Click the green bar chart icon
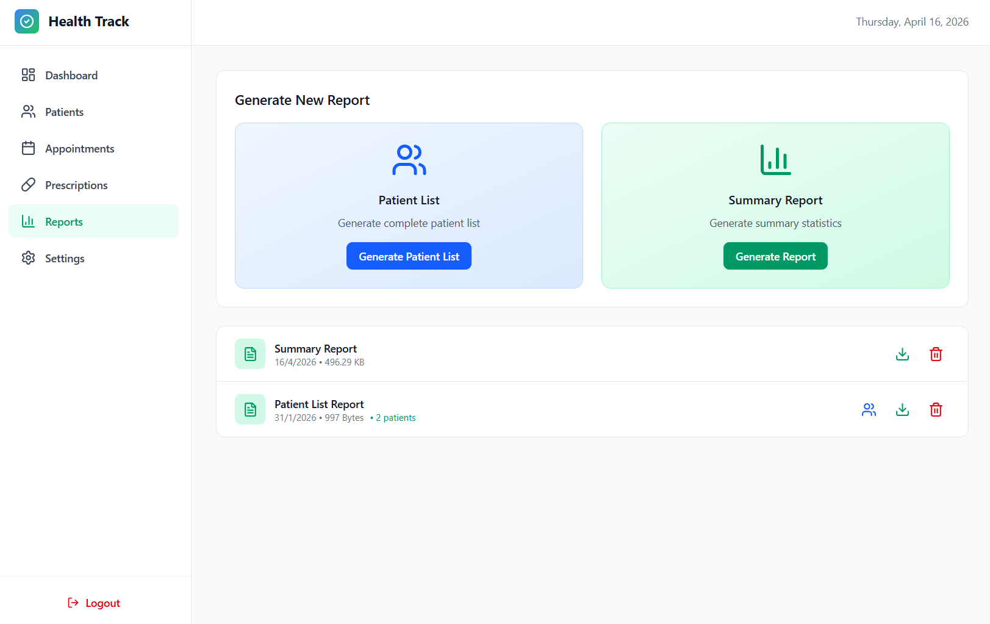 [x=775, y=160]
